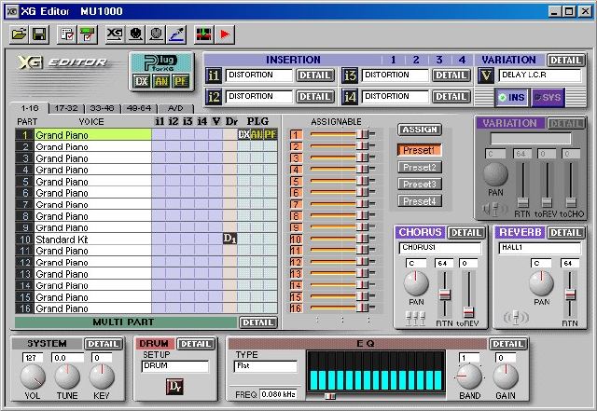
Task: Click the Chorus RTN slider handle
Action: coord(445,295)
